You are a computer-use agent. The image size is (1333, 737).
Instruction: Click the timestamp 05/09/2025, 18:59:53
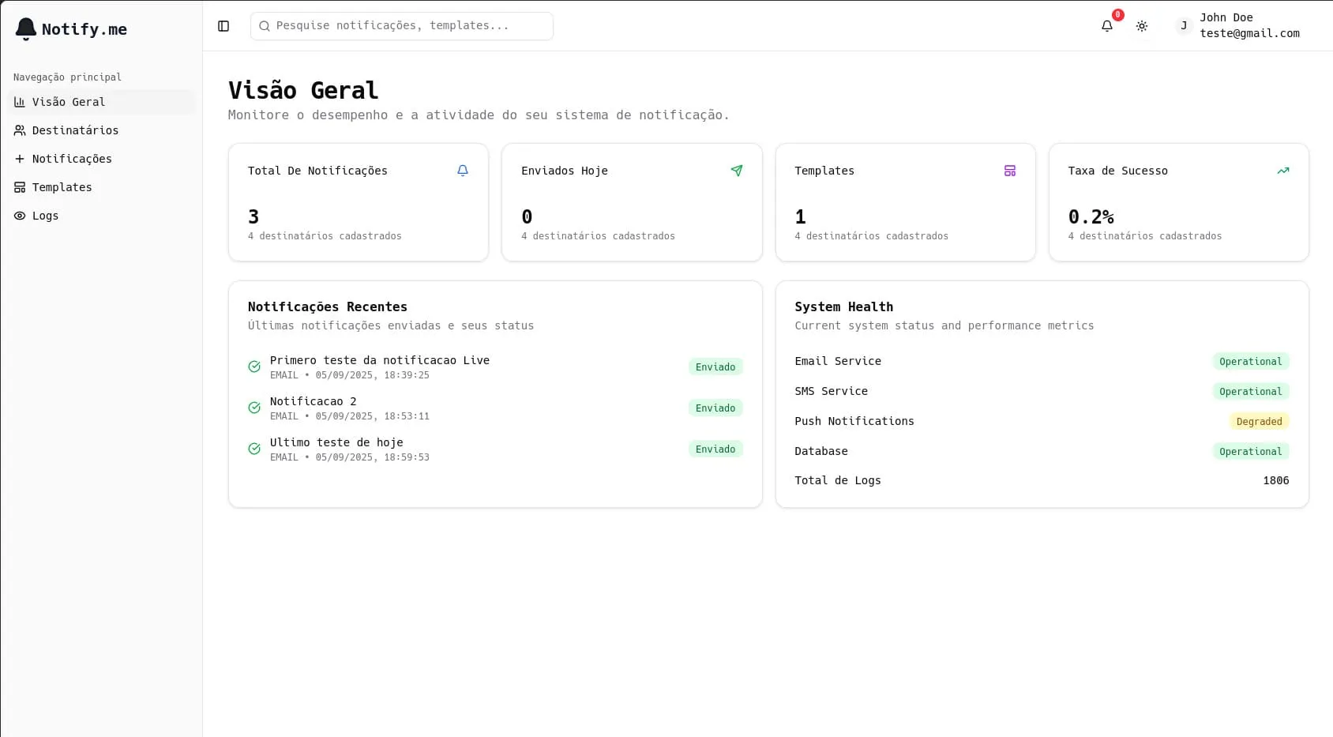tap(373, 457)
